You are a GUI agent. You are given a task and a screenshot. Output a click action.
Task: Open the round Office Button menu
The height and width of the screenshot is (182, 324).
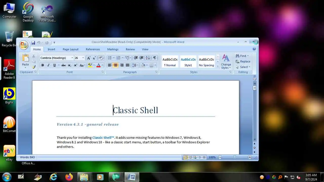24,45
